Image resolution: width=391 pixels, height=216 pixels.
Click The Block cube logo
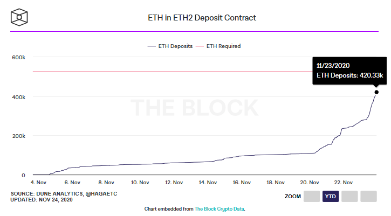tap(19, 17)
